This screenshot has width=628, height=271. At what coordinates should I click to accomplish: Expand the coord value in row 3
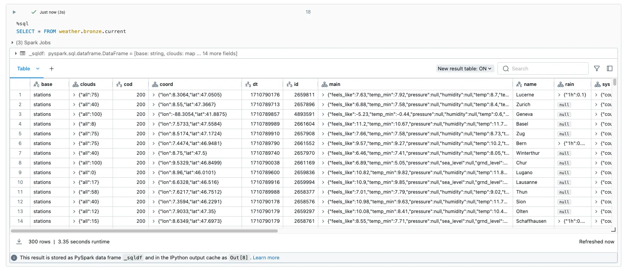point(154,114)
